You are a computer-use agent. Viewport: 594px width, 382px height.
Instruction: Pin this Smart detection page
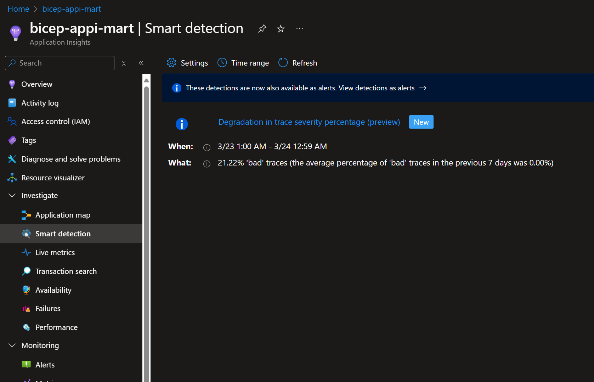point(262,29)
